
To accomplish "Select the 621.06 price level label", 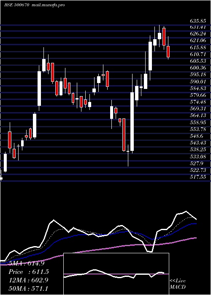I will pos(197,40).
